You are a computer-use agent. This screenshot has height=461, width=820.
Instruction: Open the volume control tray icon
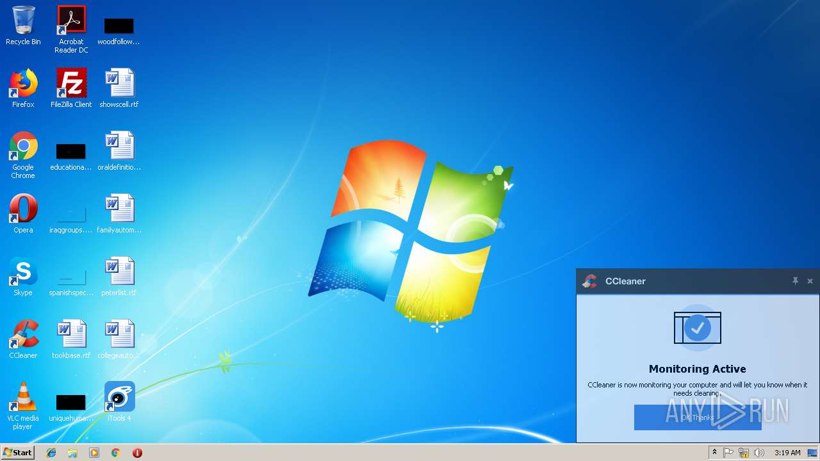759,452
